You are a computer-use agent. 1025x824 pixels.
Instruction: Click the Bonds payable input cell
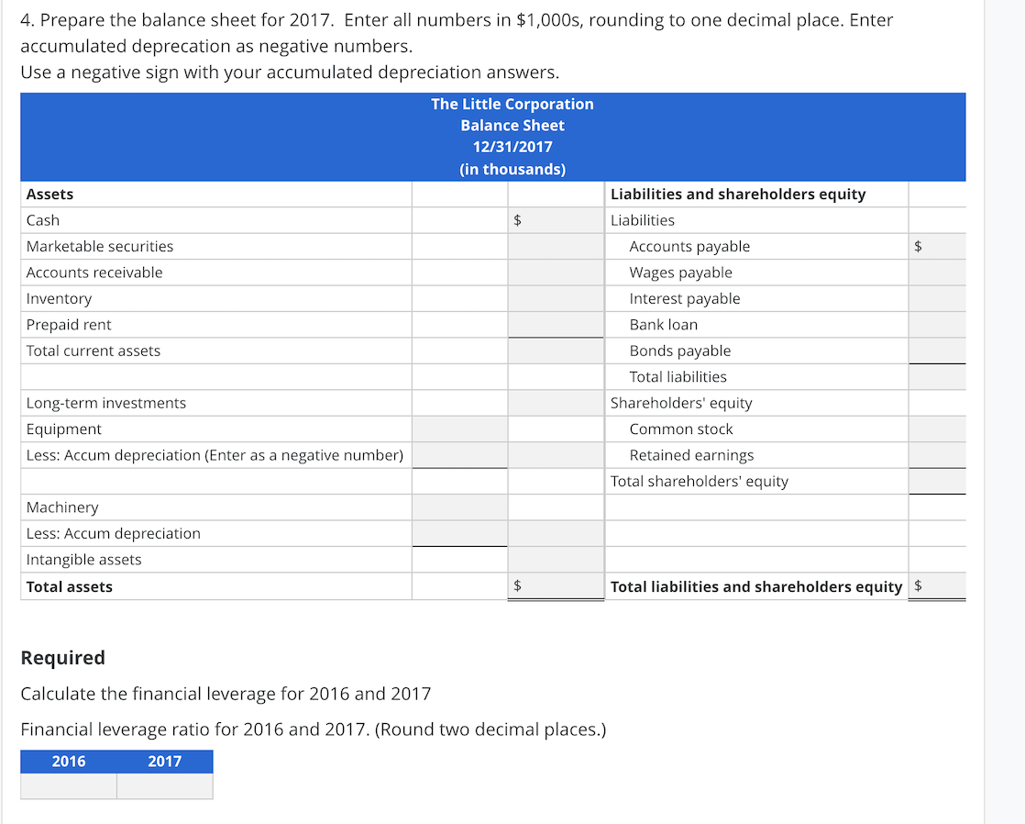(937, 351)
